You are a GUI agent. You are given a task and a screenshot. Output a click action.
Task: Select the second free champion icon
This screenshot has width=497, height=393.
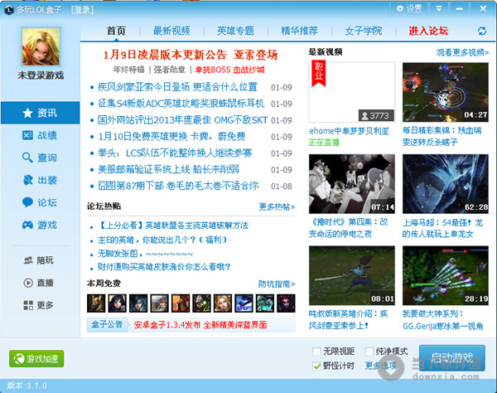click(x=118, y=303)
